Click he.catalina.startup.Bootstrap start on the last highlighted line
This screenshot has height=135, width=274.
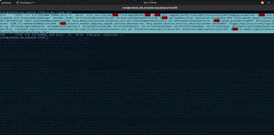coord(24,32)
